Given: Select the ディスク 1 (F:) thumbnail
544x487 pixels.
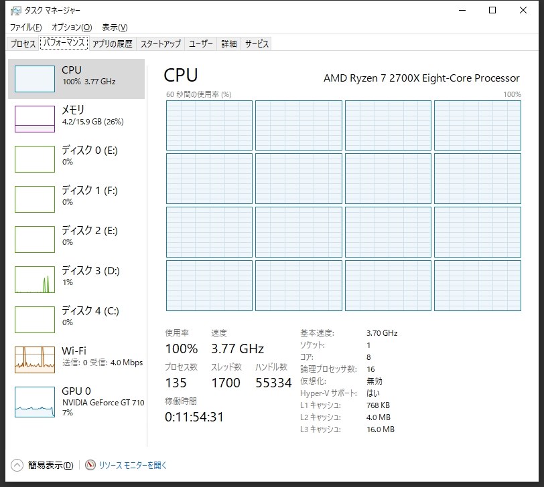Looking at the screenshot, I should [x=35, y=199].
